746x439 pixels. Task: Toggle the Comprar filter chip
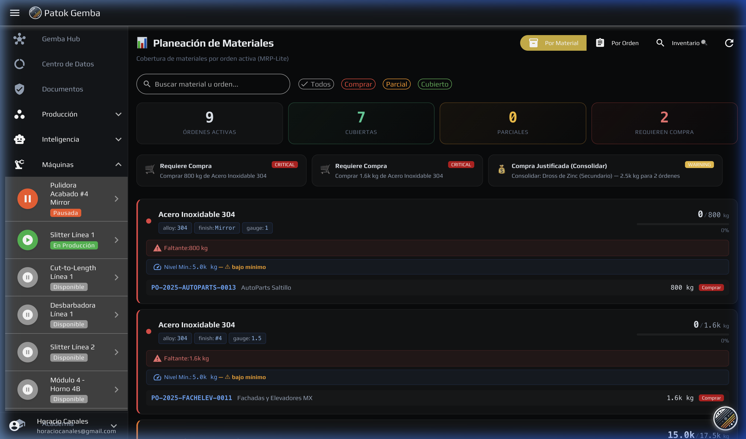(x=358, y=84)
